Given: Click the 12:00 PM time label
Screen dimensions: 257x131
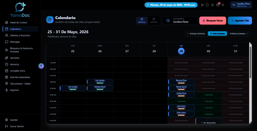Looking at the screenshot, I should tap(53, 121).
